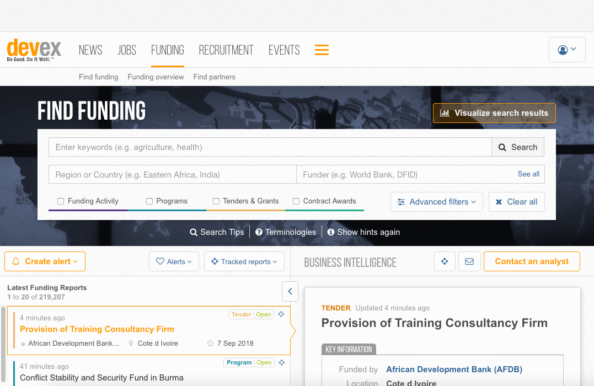The image size is (594, 386).
Task: Track the Conflict Stability and Security Fund program
Action: pos(281,362)
